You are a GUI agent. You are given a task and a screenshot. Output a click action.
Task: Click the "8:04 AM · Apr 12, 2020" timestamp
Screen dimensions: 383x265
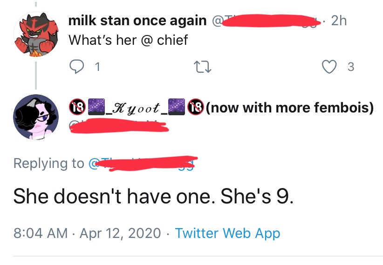coord(87,233)
